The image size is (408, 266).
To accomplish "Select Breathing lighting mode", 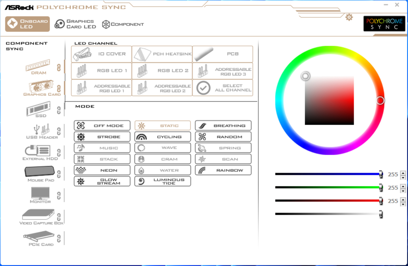I will (223, 125).
